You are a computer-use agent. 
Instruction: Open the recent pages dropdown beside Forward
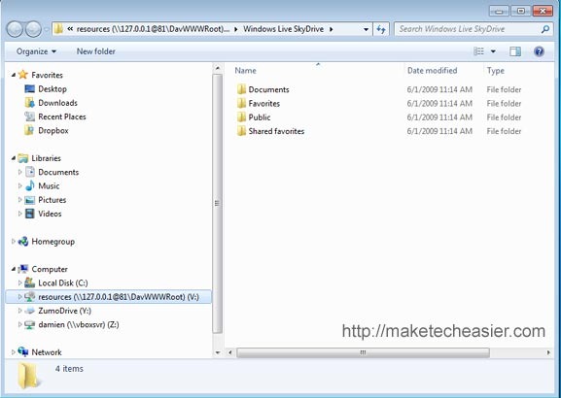tap(46, 29)
